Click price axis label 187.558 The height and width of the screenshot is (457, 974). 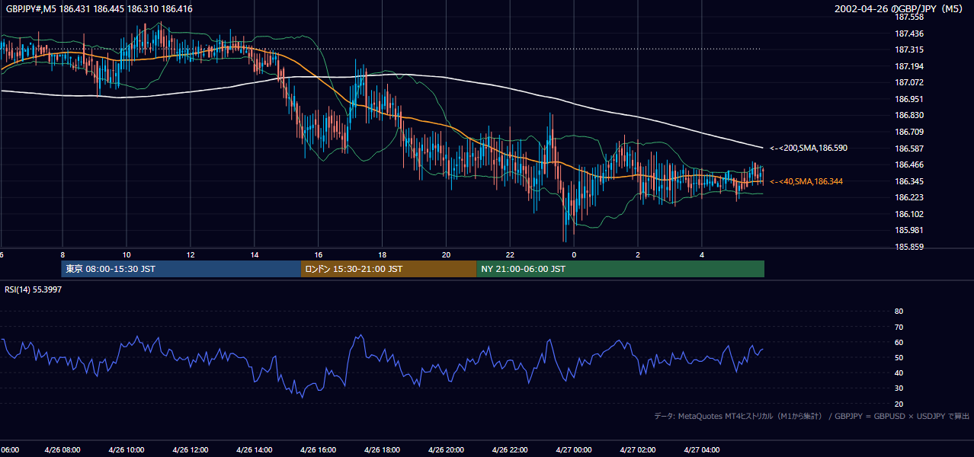click(x=909, y=17)
